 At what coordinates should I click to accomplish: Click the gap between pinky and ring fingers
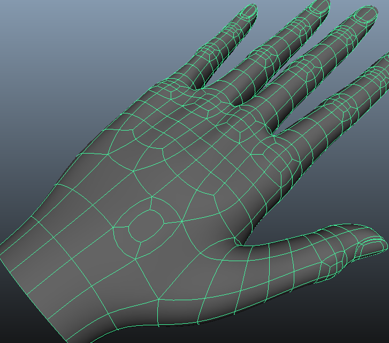coord(214,80)
